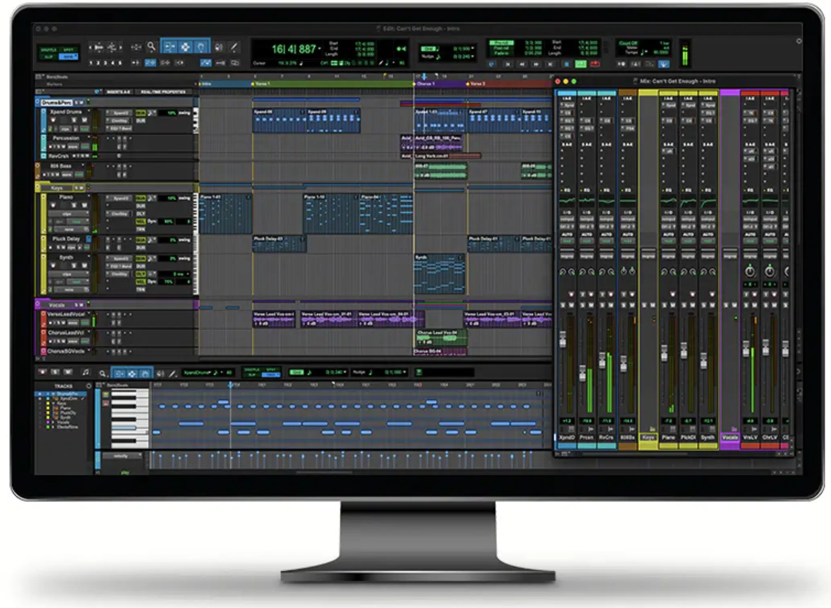Select the Piano track name
Image resolution: width=831 pixels, height=608 pixels.
66,197
